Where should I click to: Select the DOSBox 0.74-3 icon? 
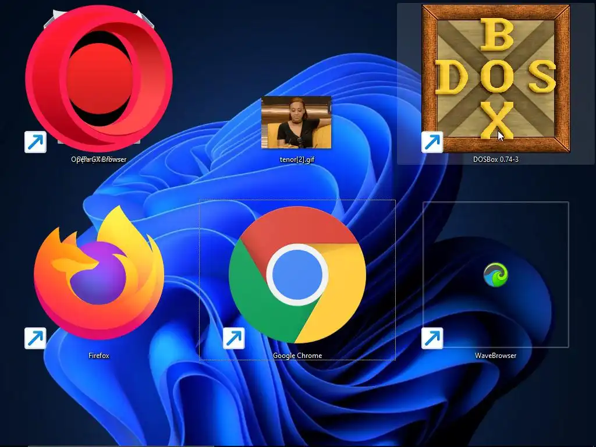point(496,79)
